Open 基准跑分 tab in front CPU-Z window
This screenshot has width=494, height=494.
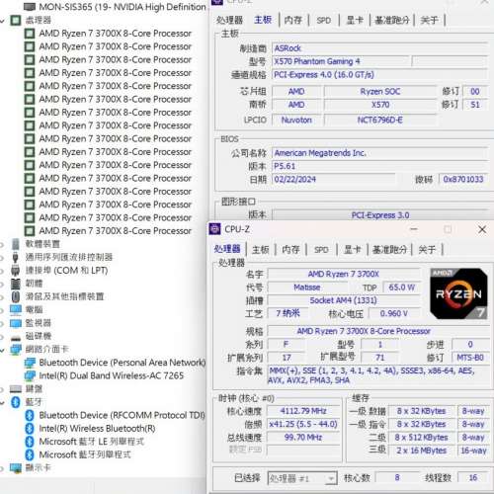[390, 250]
